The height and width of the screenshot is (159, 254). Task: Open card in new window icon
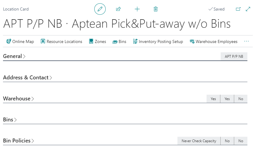point(238,9)
